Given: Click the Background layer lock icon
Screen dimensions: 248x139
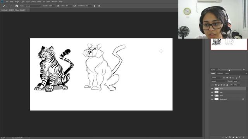Looking at the screenshot, I should [x=243, y=99].
